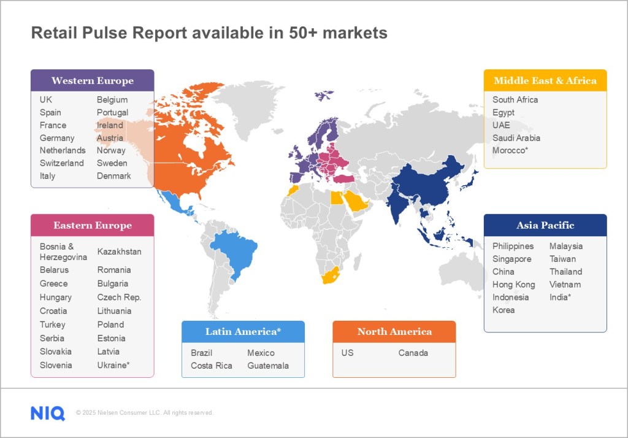Click the North America header
The height and width of the screenshot is (438, 628).
point(394,332)
